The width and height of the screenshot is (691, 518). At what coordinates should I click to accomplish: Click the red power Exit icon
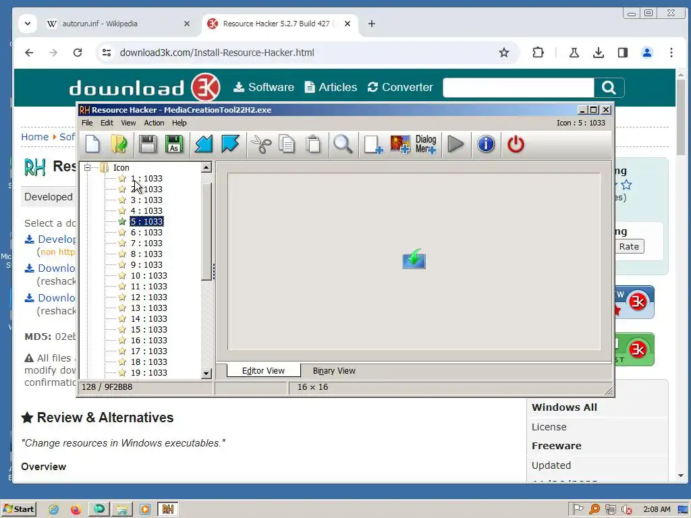[x=516, y=144]
